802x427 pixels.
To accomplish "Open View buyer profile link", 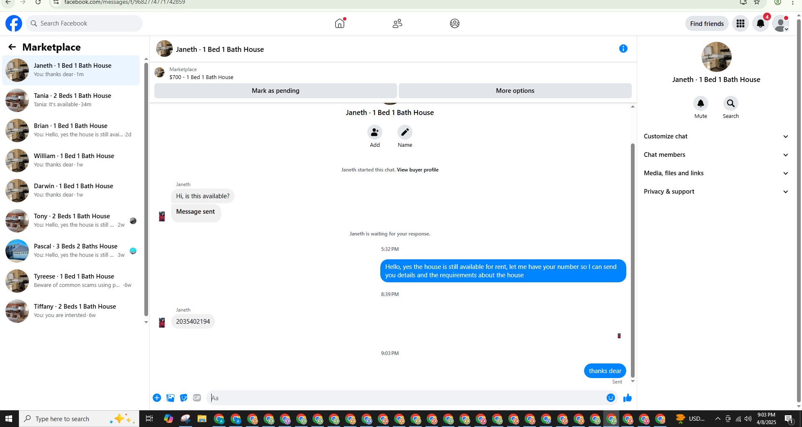I will (418, 170).
